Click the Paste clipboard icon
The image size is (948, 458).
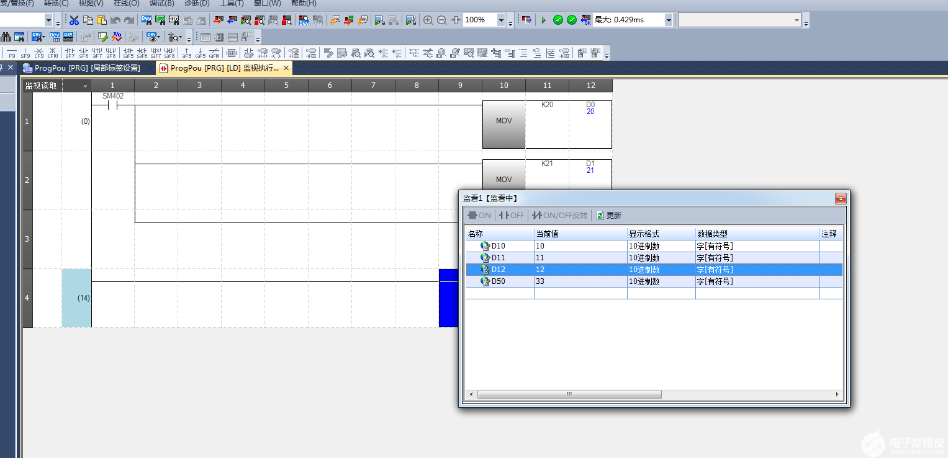click(102, 20)
